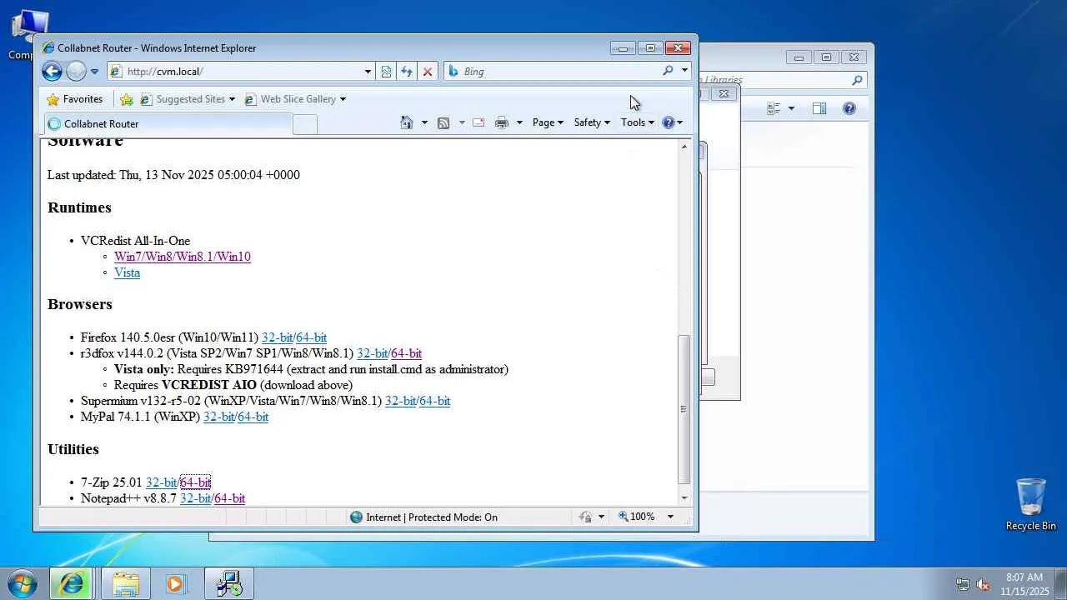The height and width of the screenshot is (600, 1067).
Task: Open the Favorites star button
Action: tap(75, 99)
